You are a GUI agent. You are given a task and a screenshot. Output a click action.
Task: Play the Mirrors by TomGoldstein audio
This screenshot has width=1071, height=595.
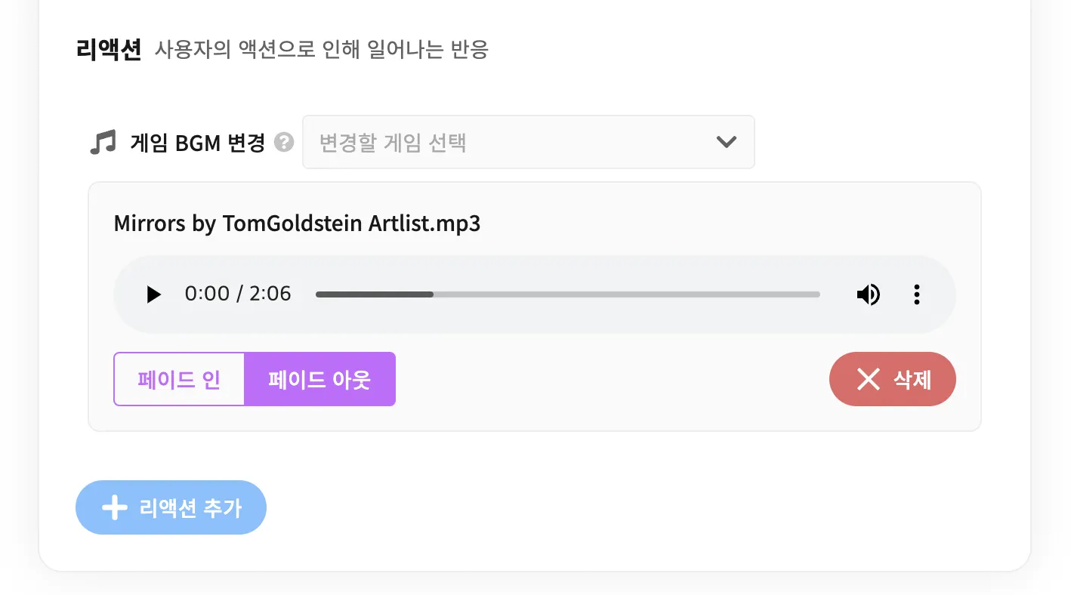[x=153, y=294]
